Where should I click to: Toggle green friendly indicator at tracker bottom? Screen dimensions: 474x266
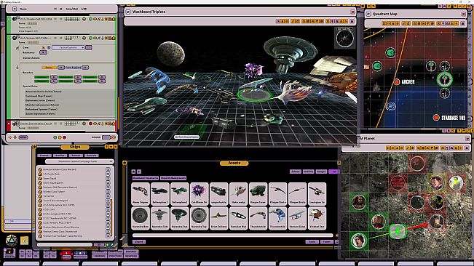[x=55, y=137]
